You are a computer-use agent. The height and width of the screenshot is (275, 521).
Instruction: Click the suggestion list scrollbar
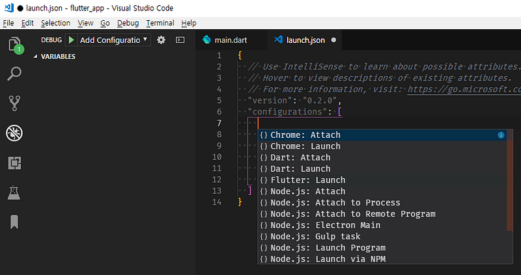pos(510,180)
